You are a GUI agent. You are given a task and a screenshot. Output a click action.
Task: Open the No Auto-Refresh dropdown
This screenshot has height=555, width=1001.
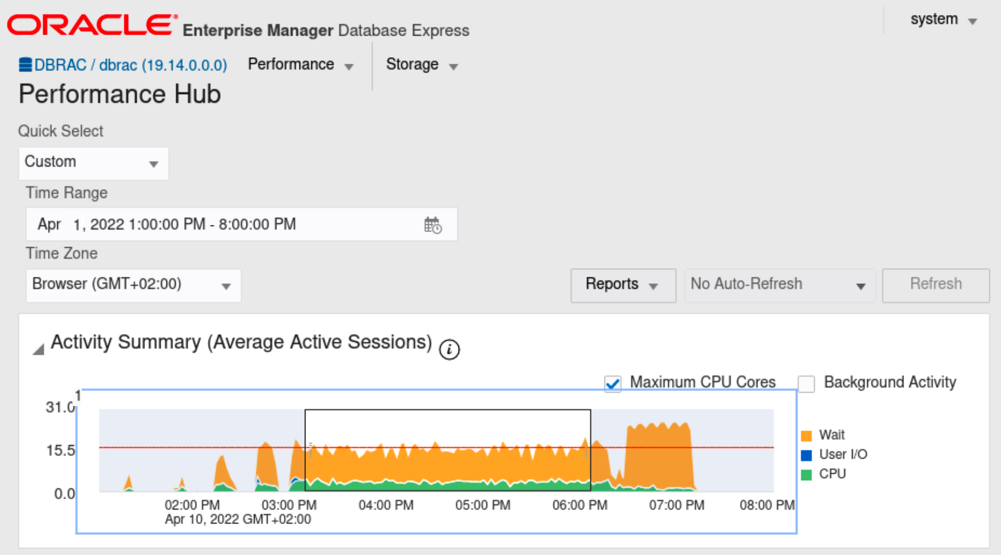(x=780, y=285)
